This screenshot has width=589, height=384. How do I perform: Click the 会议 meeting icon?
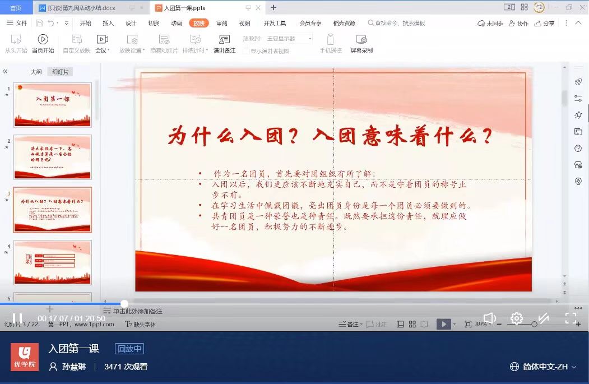pyautogui.click(x=102, y=40)
